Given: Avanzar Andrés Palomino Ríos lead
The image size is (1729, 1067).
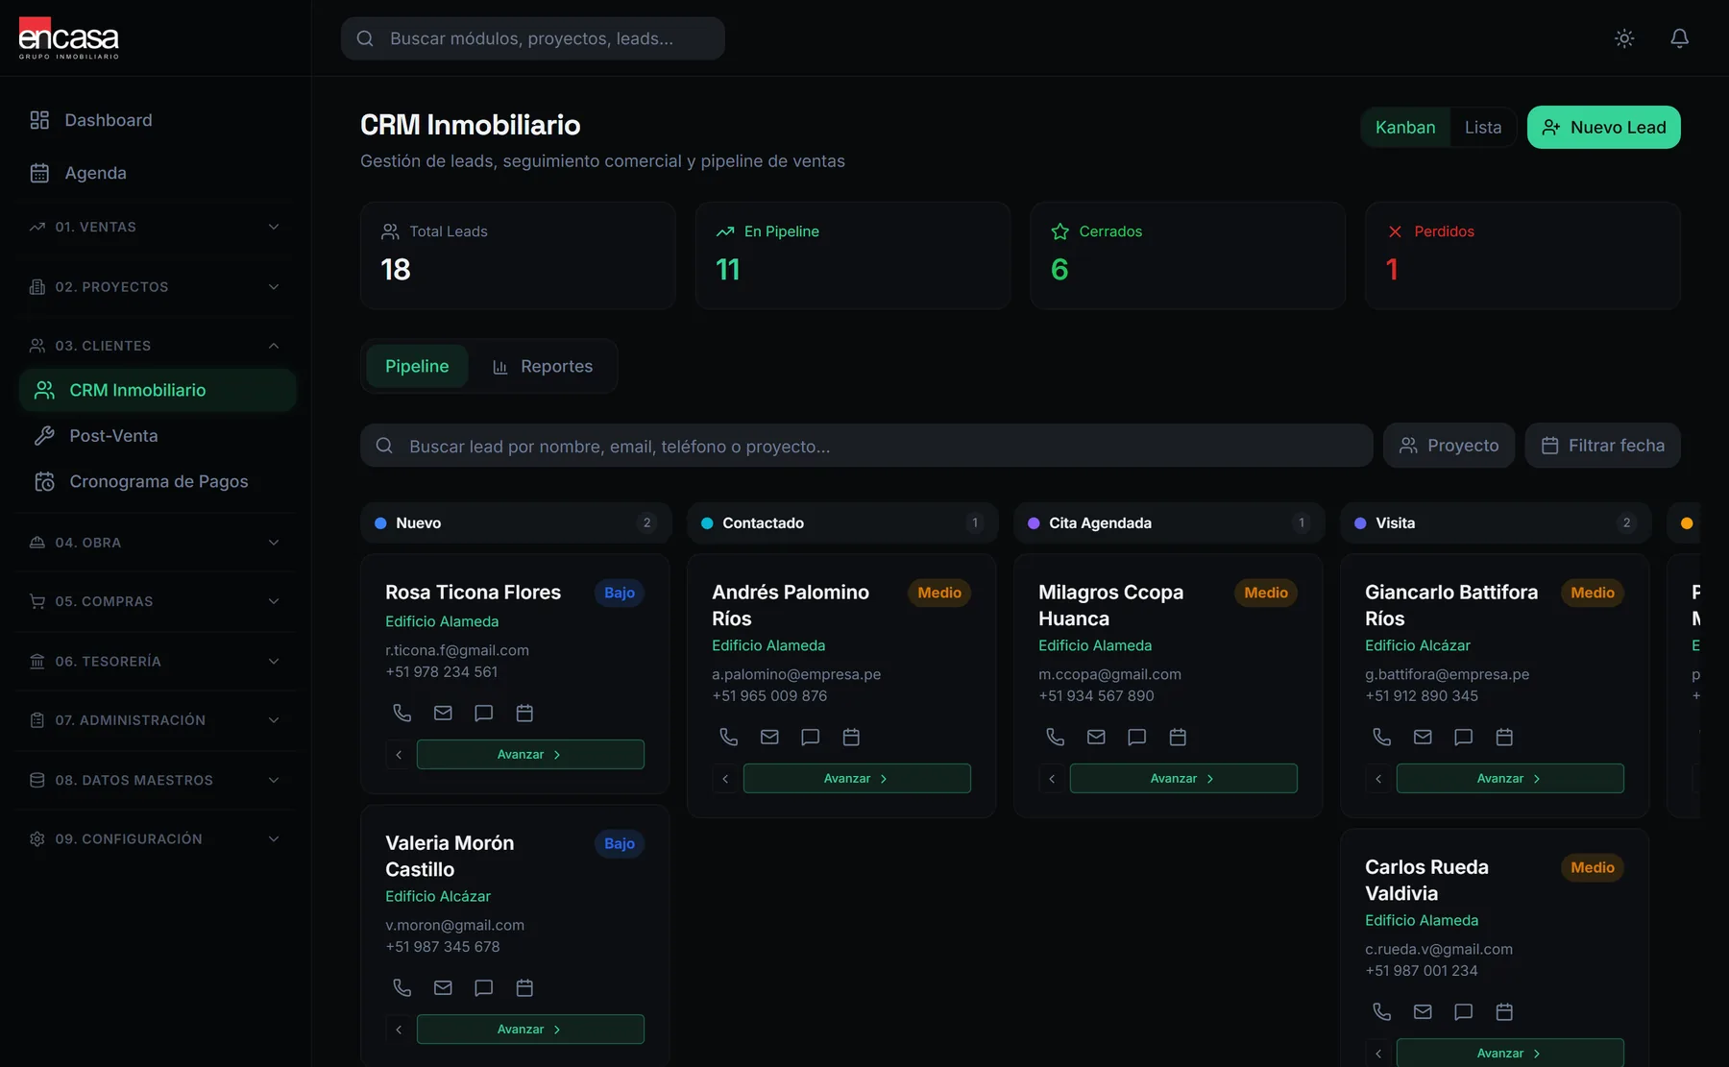Looking at the screenshot, I should (x=857, y=778).
